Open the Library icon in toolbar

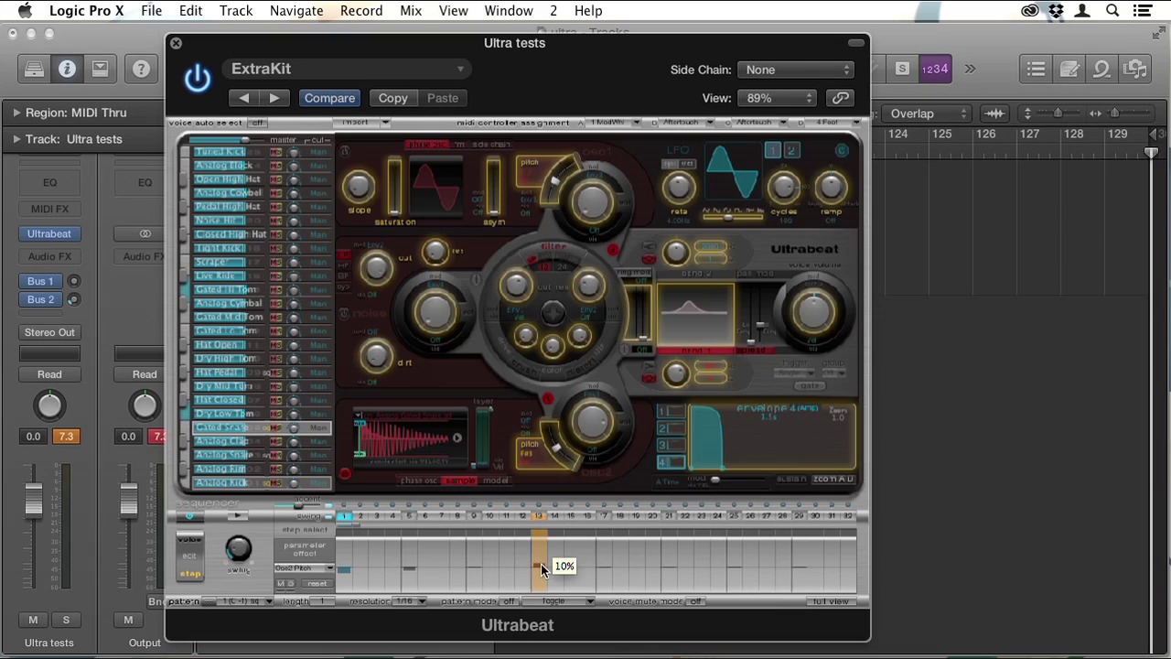pos(34,70)
